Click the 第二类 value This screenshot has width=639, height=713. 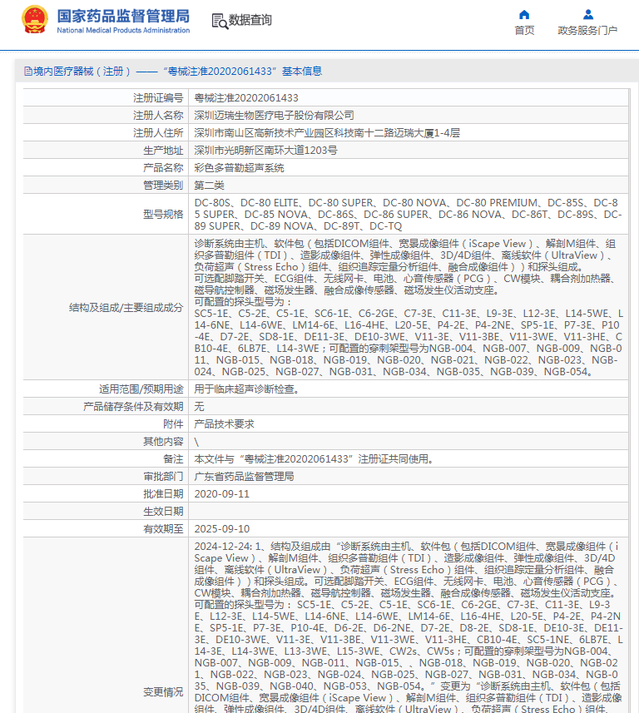(209, 186)
